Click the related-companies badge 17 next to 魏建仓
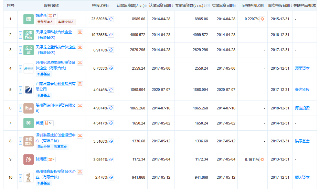This screenshot has height=189, width=319. click(x=52, y=16)
